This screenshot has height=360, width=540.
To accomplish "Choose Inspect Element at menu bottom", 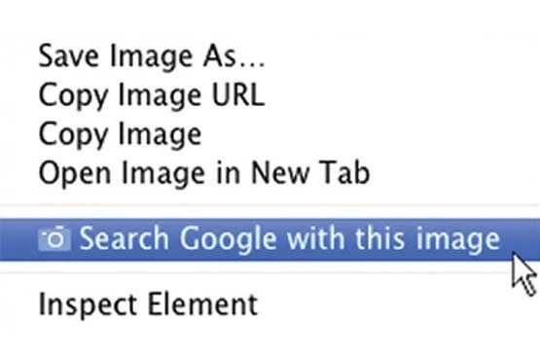I will [270, 305].
